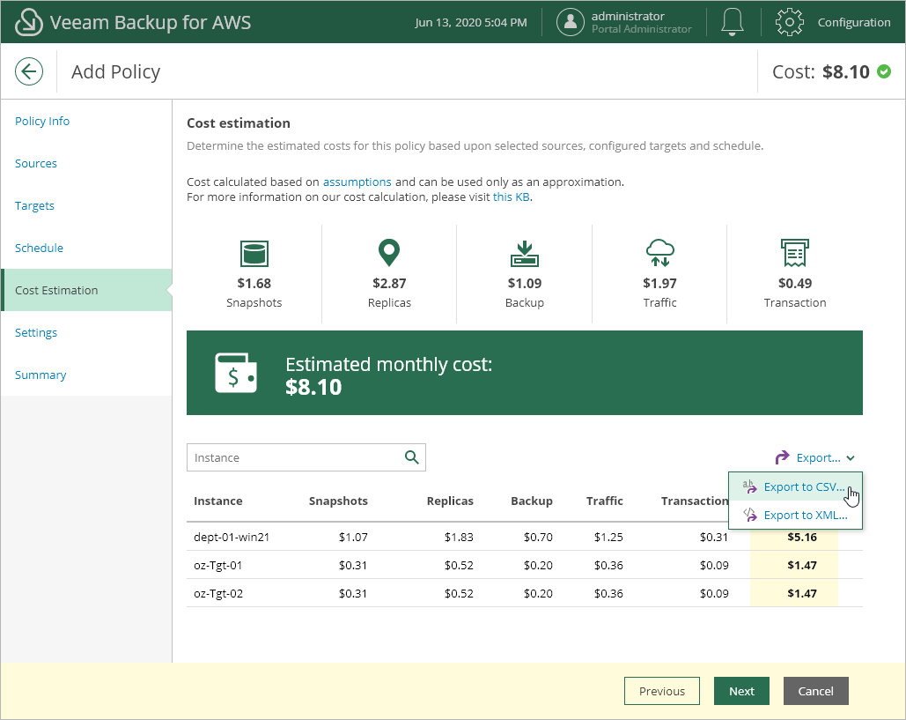The height and width of the screenshot is (720, 906).
Task: Click the Backup download icon
Action: (x=524, y=253)
